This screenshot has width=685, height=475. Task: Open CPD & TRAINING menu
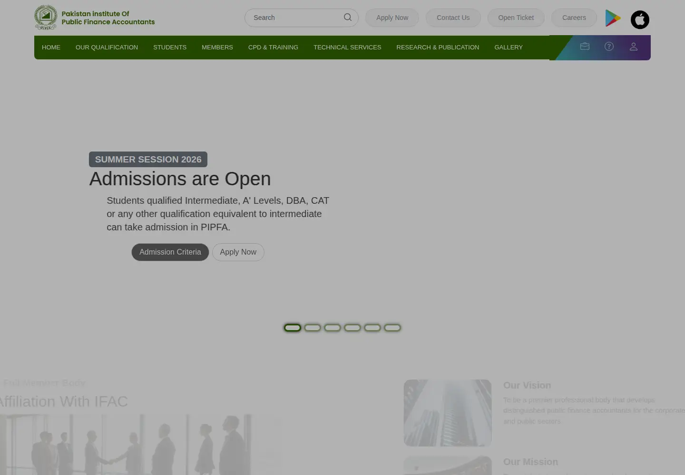pyautogui.click(x=273, y=47)
